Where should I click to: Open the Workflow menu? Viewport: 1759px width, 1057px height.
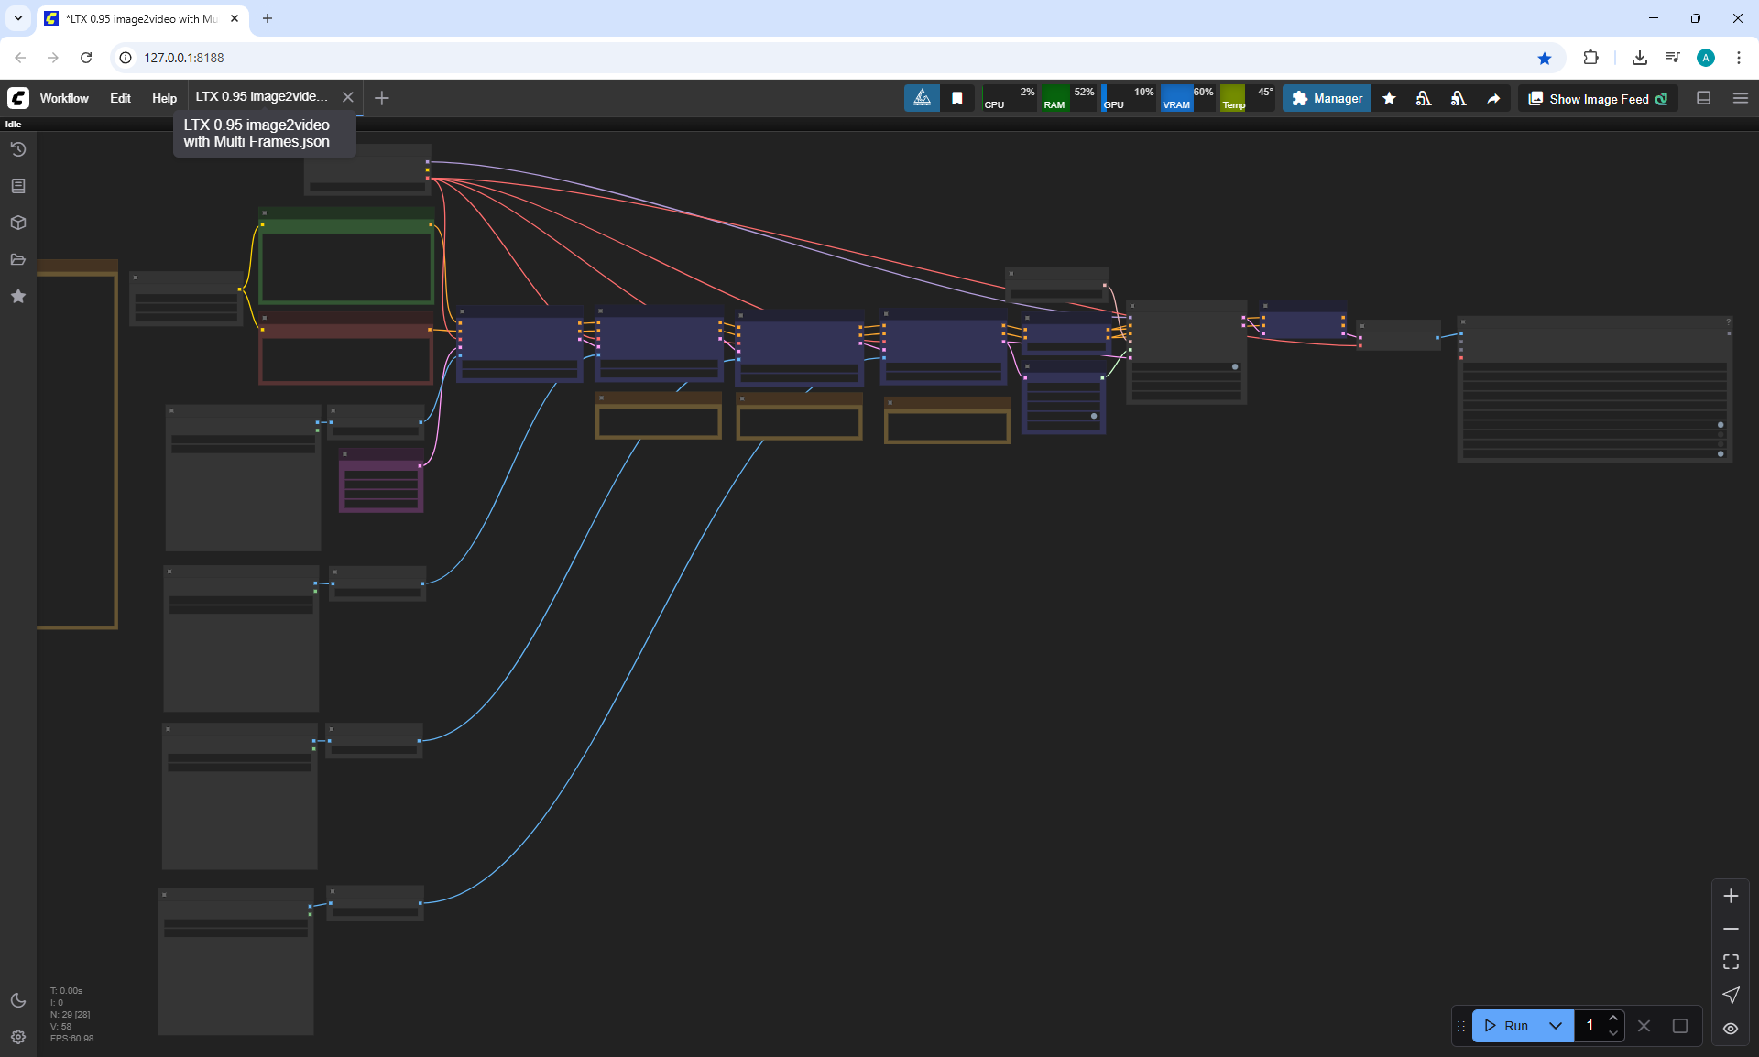pos(64,98)
